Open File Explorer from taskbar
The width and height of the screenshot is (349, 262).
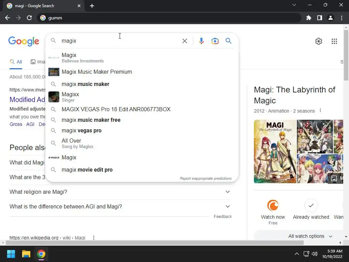tap(26, 254)
